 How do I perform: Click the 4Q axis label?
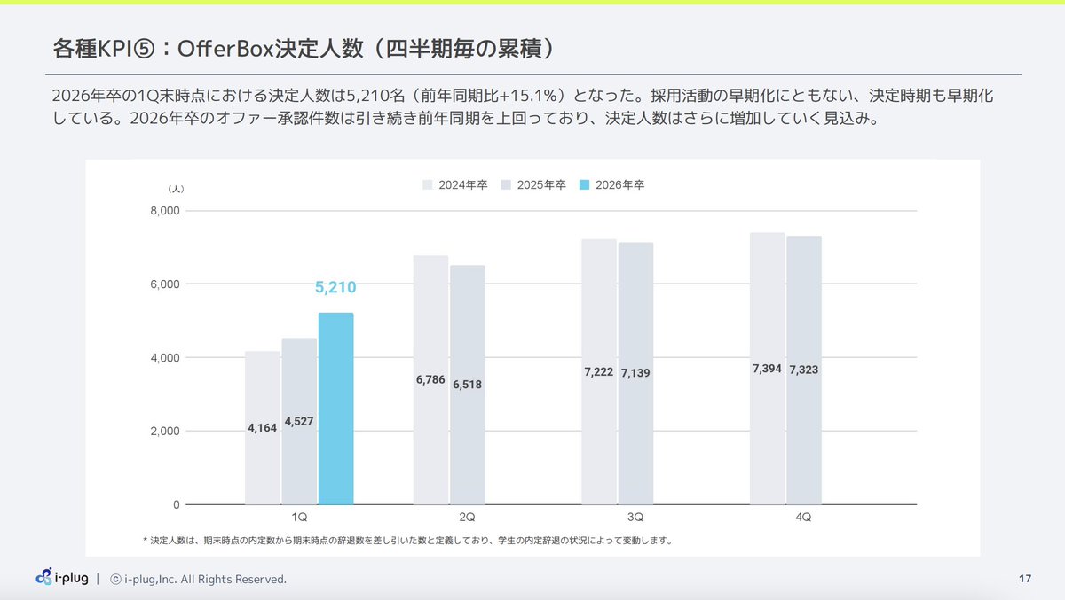pyautogui.click(x=803, y=517)
